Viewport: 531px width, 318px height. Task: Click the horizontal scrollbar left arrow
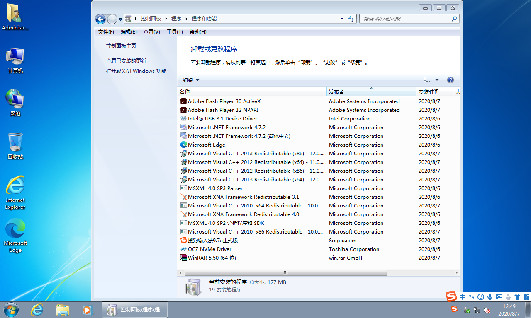[180, 272]
